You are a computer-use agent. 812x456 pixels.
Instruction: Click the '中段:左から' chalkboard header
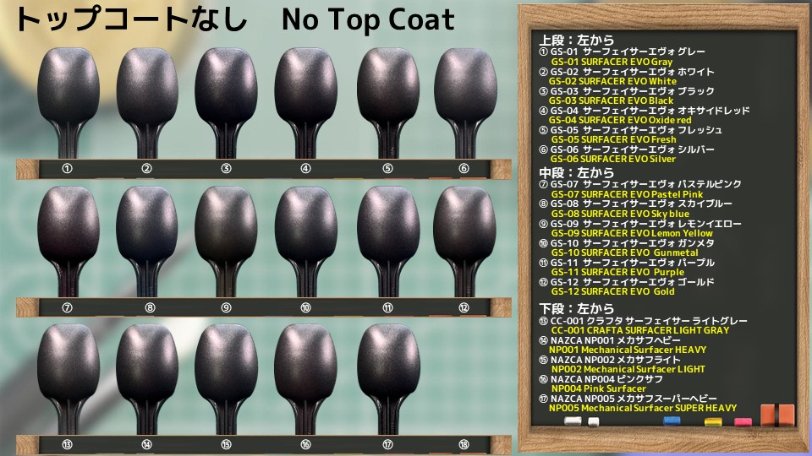point(576,172)
